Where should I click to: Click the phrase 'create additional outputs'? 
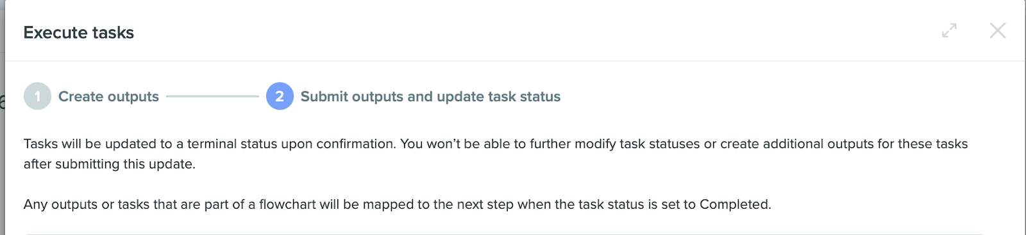click(x=797, y=144)
